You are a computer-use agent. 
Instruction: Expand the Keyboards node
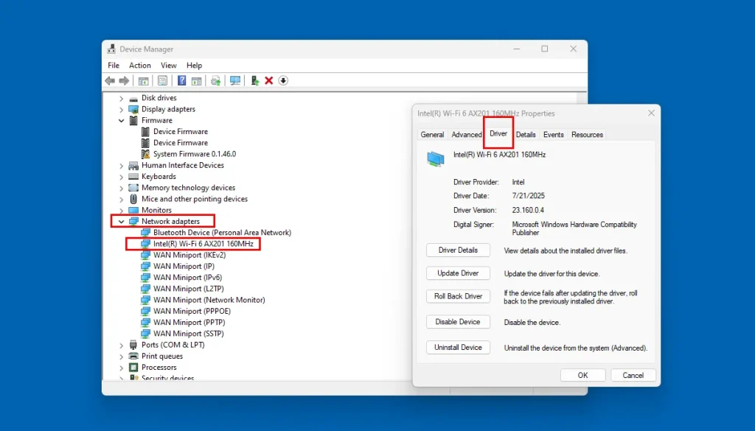pyautogui.click(x=122, y=177)
